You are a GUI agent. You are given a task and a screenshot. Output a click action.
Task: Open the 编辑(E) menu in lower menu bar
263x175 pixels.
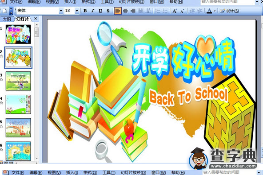coord(36,172)
